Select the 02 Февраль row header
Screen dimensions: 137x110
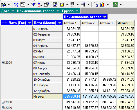click(x=48, y=34)
